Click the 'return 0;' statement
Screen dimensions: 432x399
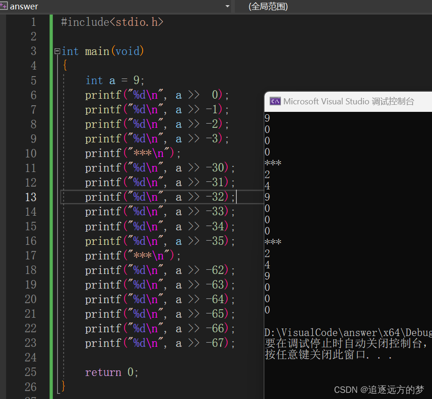(x=112, y=373)
